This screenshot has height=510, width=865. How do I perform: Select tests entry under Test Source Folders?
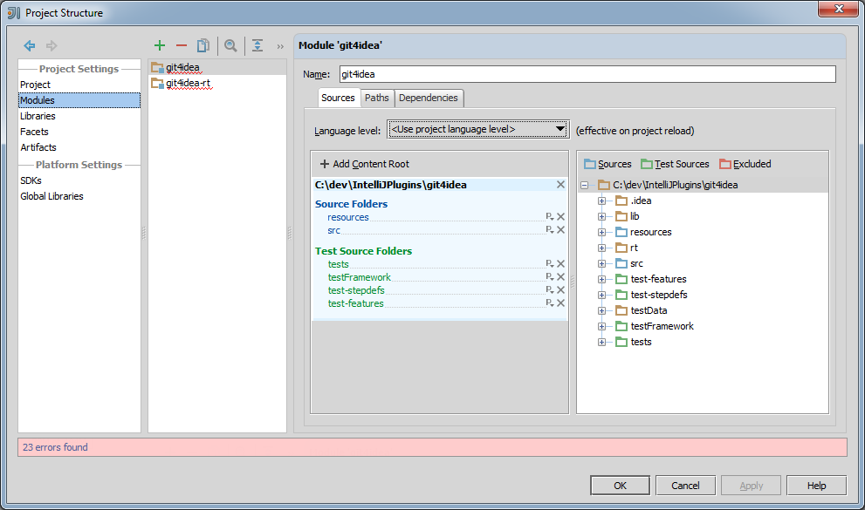(338, 264)
